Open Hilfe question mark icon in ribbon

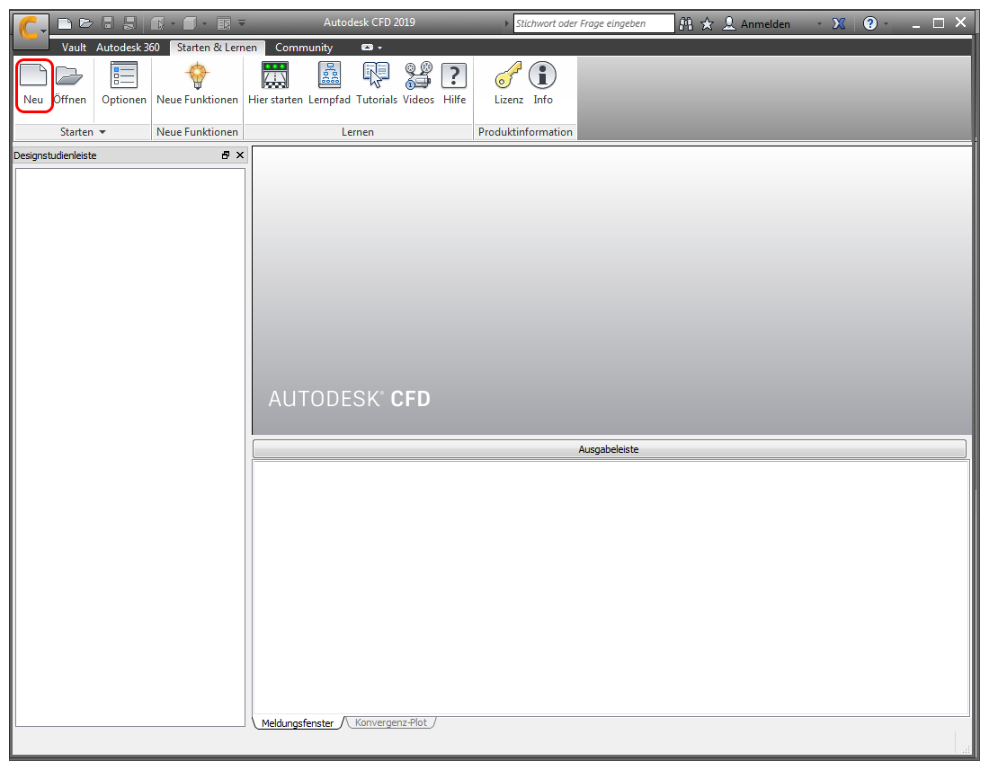pos(453,75)
